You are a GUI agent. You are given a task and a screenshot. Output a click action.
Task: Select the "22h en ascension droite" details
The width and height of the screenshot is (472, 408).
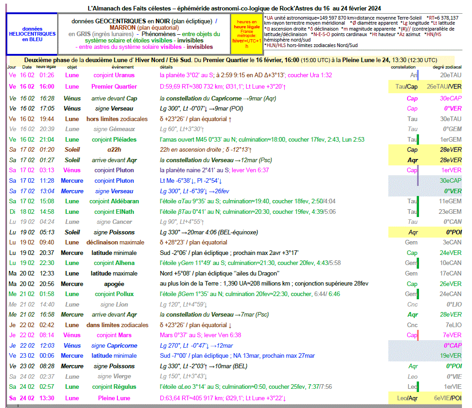[x=206, y=150]
